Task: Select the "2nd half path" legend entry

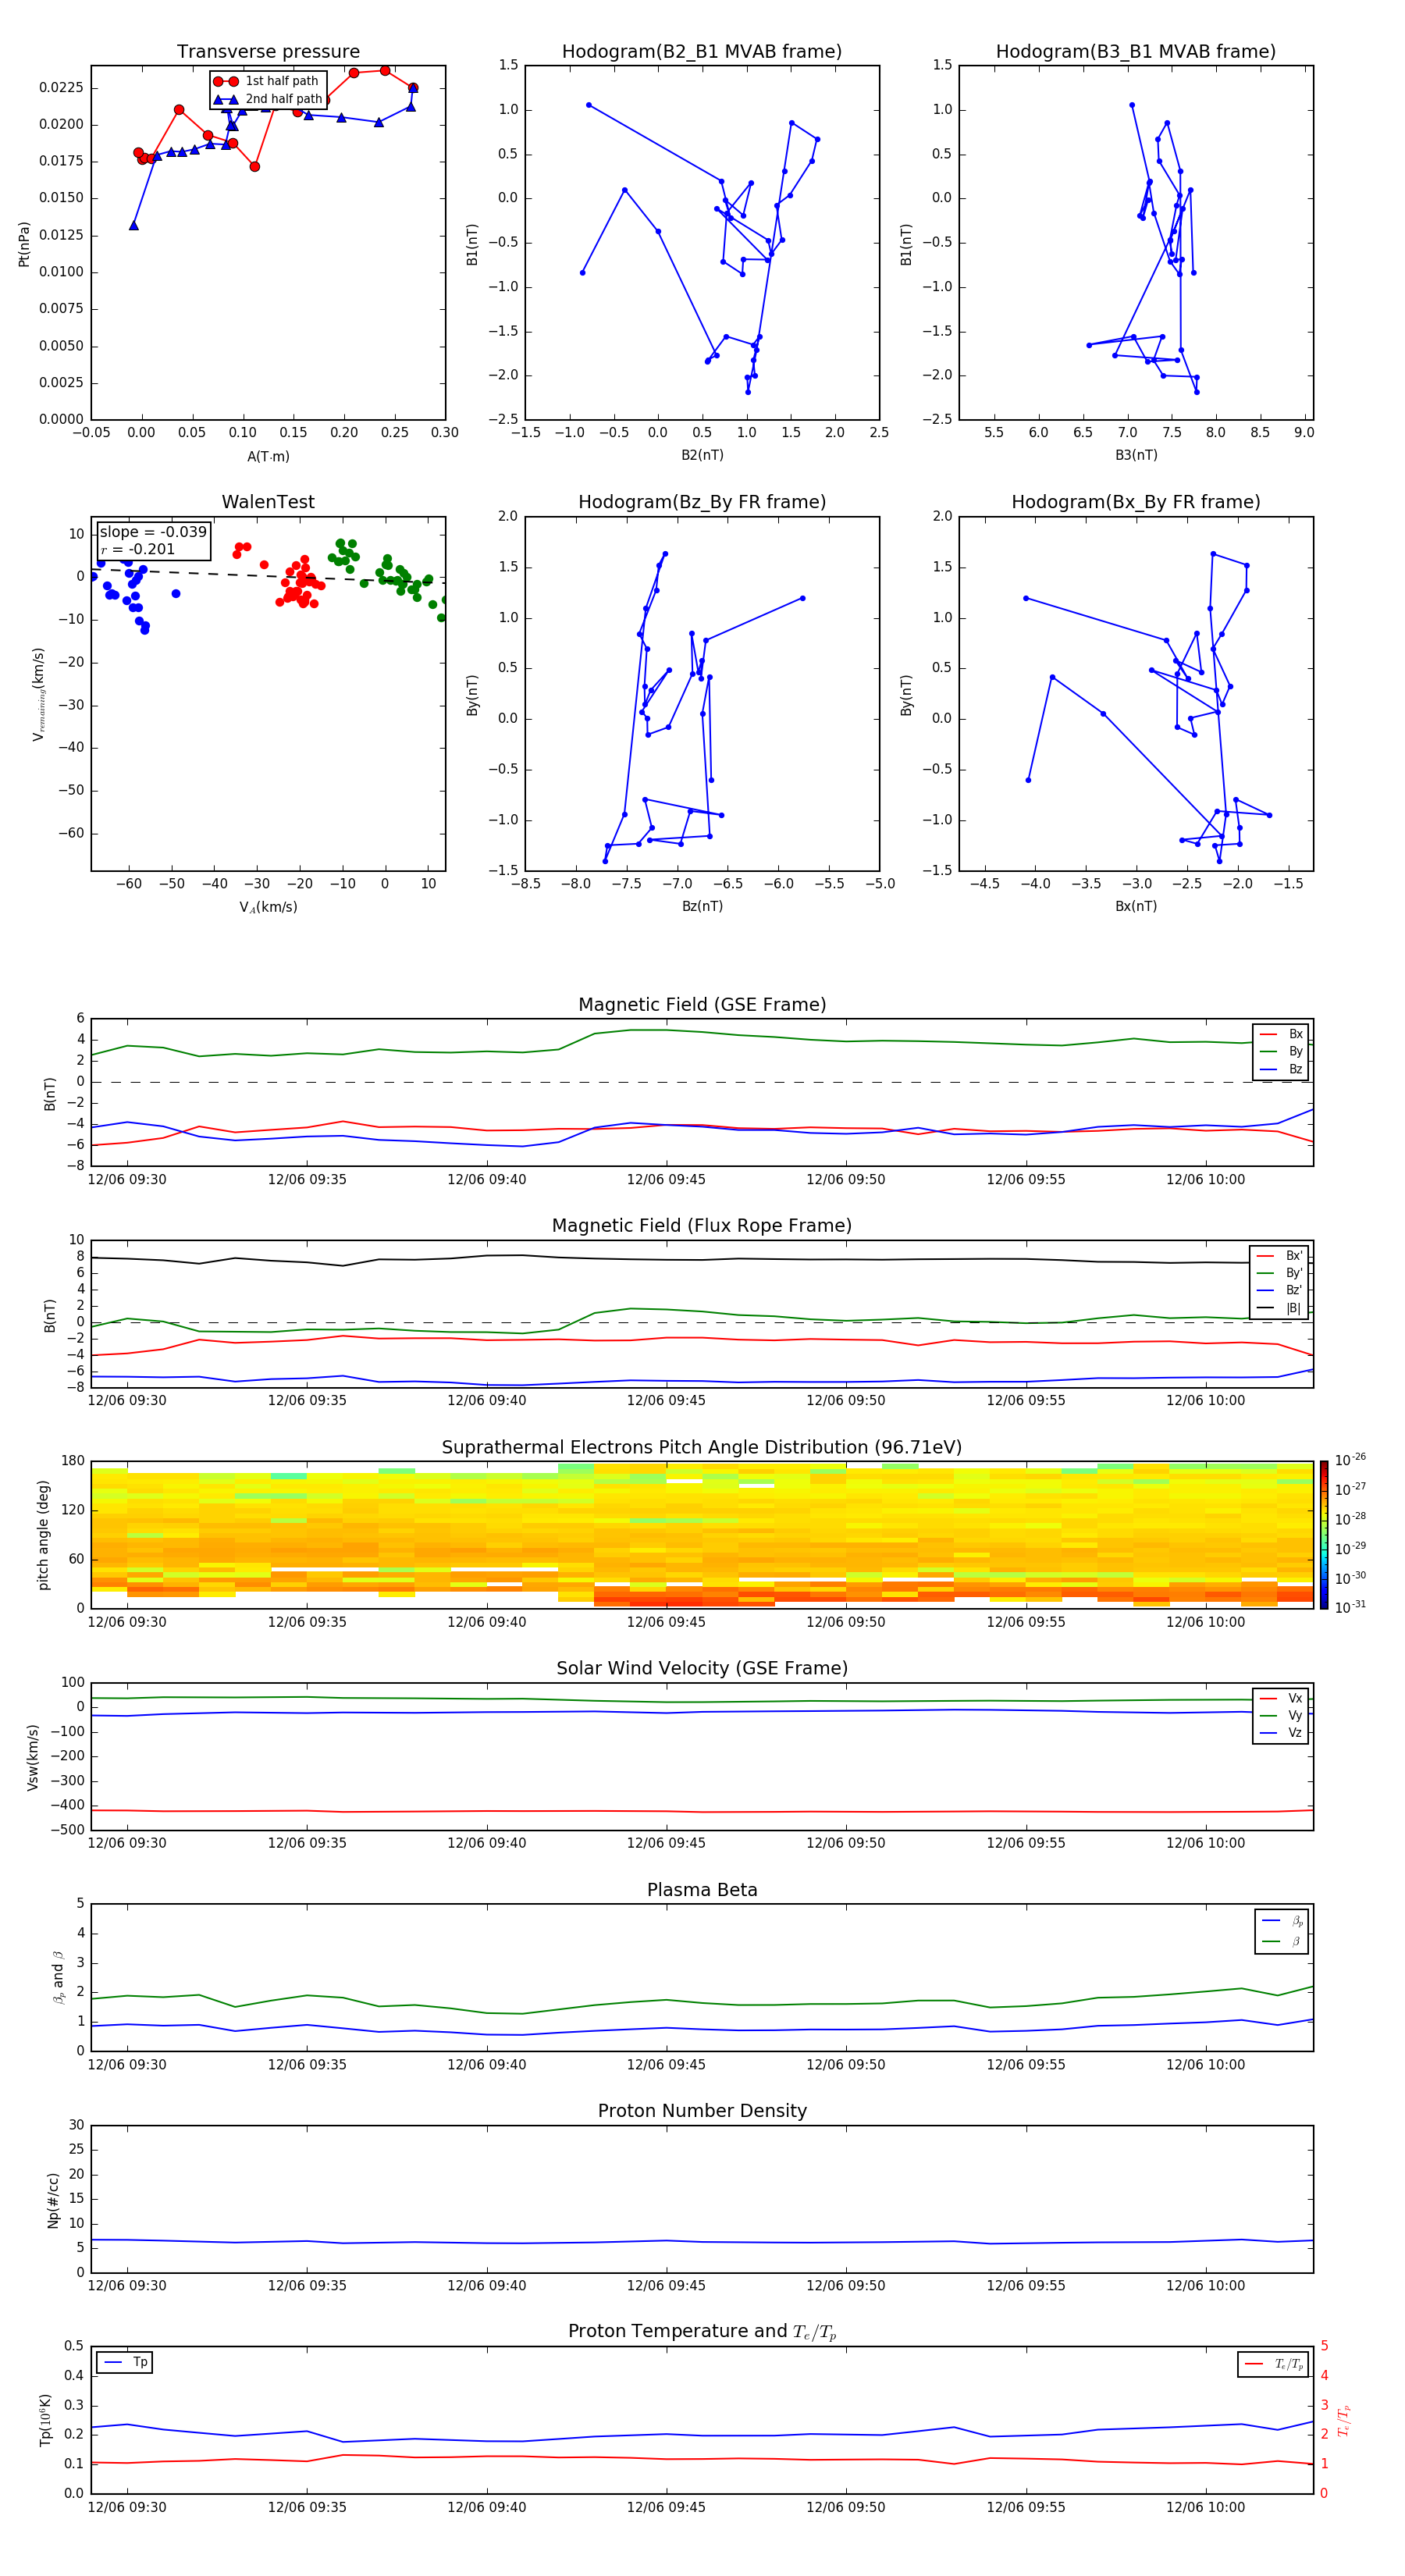Action: click(x=267, y=99)
